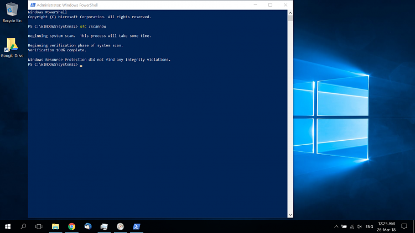
Task: Open taskbar search magnifier
Action: [23, 226]
